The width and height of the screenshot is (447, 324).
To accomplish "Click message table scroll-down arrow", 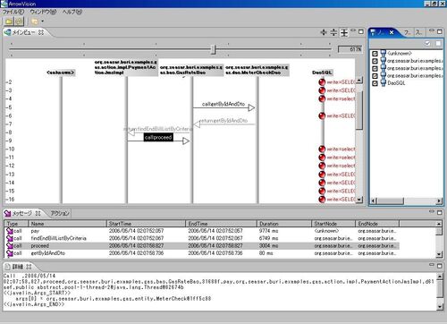I will (x=439, y=254).
